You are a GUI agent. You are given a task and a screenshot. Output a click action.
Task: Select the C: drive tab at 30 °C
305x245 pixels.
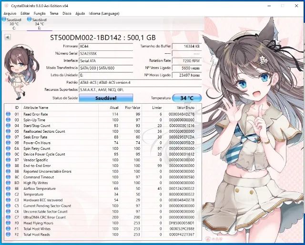tap(14, 24)
